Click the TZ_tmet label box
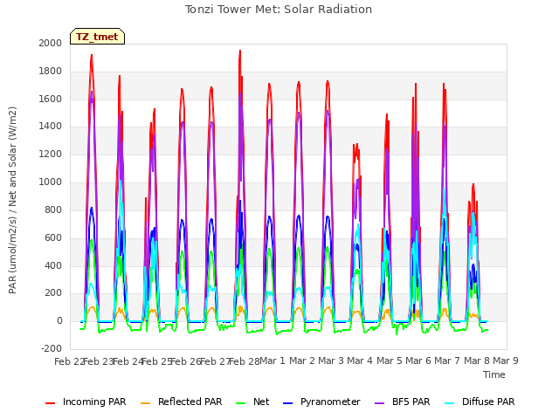 click(x=97, y=37)
